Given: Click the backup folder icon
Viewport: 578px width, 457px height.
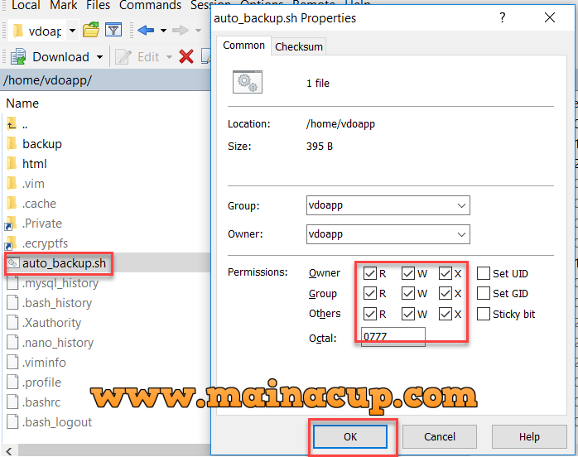Looking at the screenshot, I should pos(12,143).
